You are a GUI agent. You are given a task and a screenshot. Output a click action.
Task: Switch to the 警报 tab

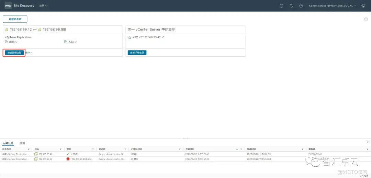coord(22,143)
